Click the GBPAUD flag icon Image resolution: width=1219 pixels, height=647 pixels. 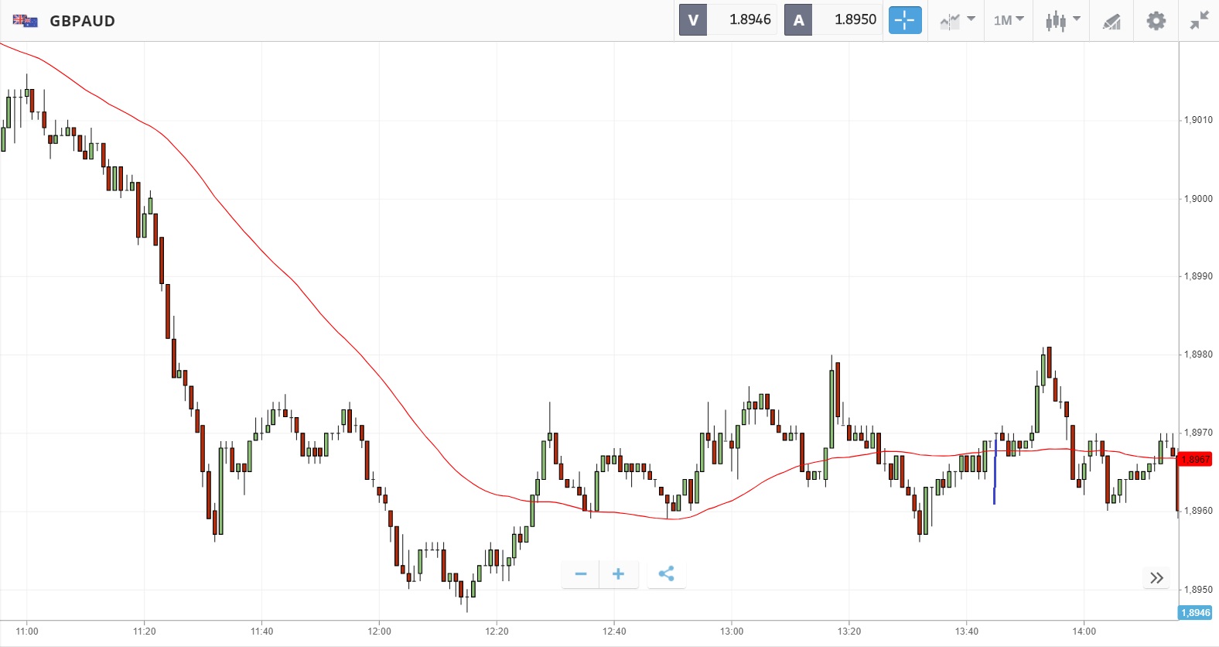(x=25, y=21)
